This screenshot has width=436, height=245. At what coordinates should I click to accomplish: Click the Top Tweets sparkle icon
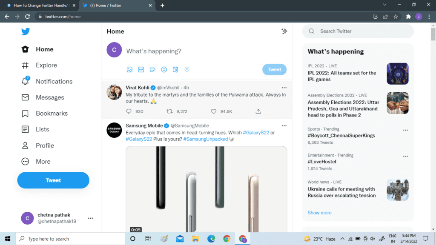pos(284,31)
